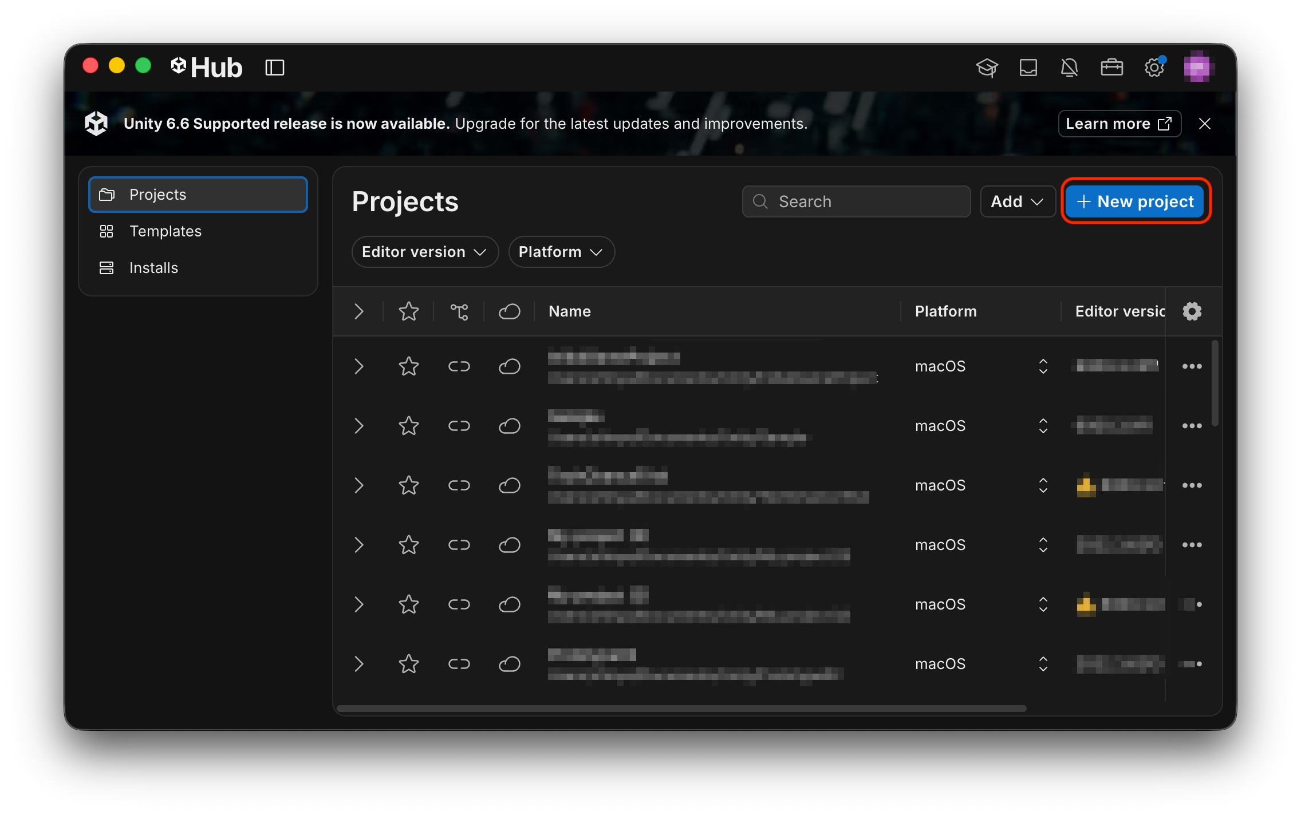Image resolution: width=1301 pixels, height=815 pixels.
Task: Select Projects in the sidebar
Action: [198, 195]
